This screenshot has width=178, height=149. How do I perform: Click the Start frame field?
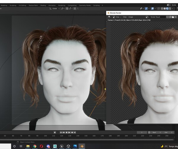tap(157, 132)
